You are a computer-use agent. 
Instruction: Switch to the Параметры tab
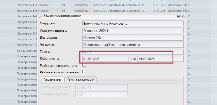coord(52,79)
